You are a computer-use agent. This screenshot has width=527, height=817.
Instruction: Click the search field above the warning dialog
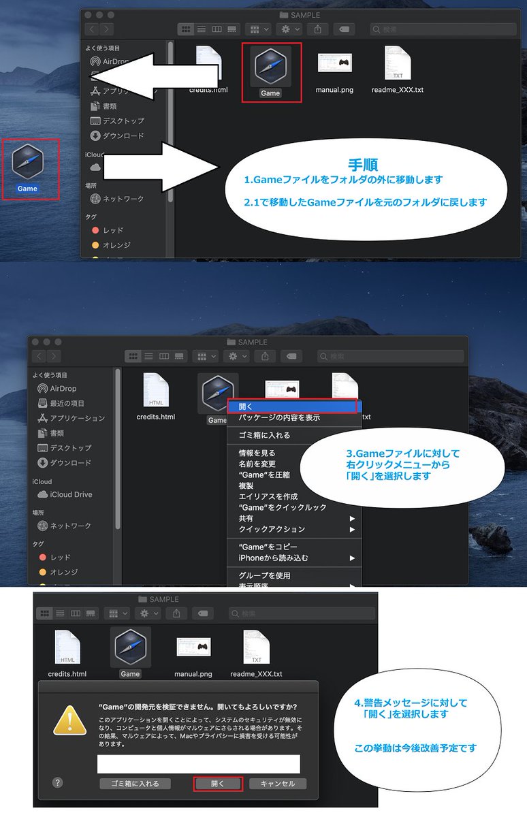point(302,613)
